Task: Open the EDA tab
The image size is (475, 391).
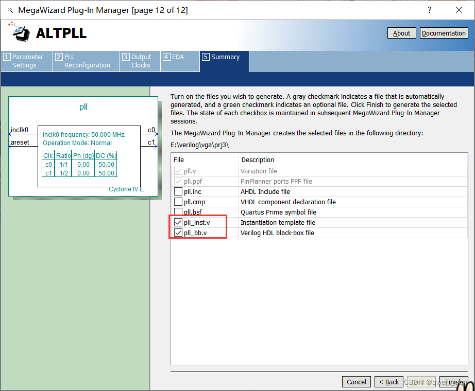Action: (x=180, y=61)
